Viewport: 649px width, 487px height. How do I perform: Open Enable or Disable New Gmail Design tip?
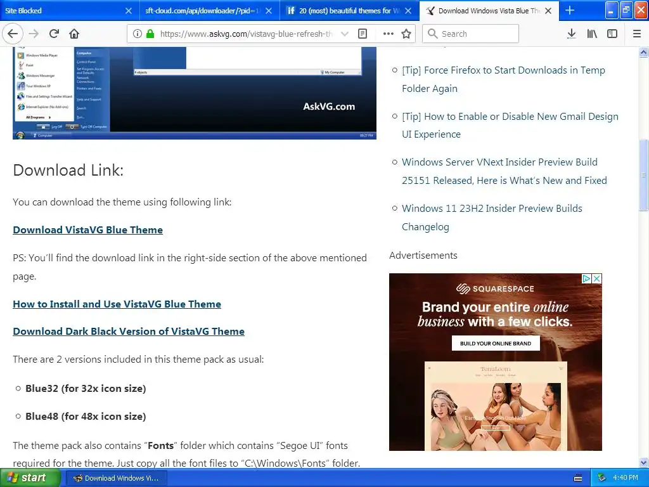(510, 125)
